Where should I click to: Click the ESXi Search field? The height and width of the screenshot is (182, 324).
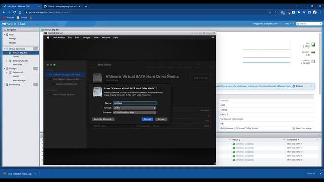pyautogui.click(x=309, y=24)
